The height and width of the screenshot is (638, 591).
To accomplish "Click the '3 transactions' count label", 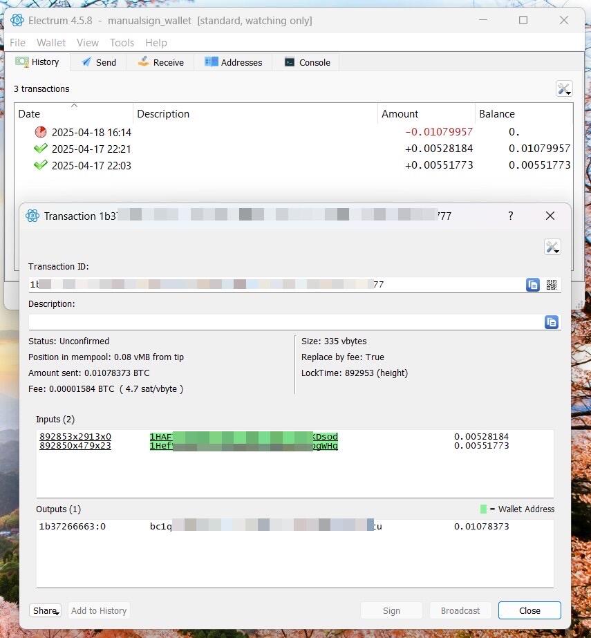I will pos(41,88).
